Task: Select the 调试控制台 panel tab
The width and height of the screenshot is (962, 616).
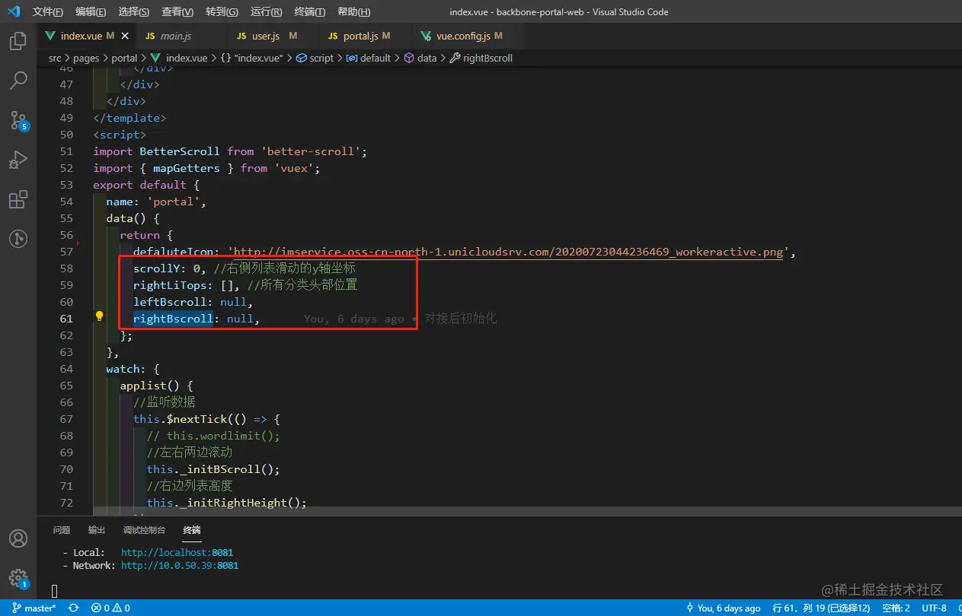Action: [x=144, y=530]
